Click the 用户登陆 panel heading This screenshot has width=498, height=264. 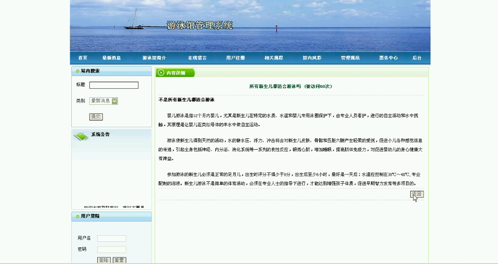tap(90, 216)
